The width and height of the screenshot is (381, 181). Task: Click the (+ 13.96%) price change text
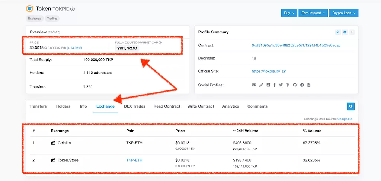click(74, 48)
